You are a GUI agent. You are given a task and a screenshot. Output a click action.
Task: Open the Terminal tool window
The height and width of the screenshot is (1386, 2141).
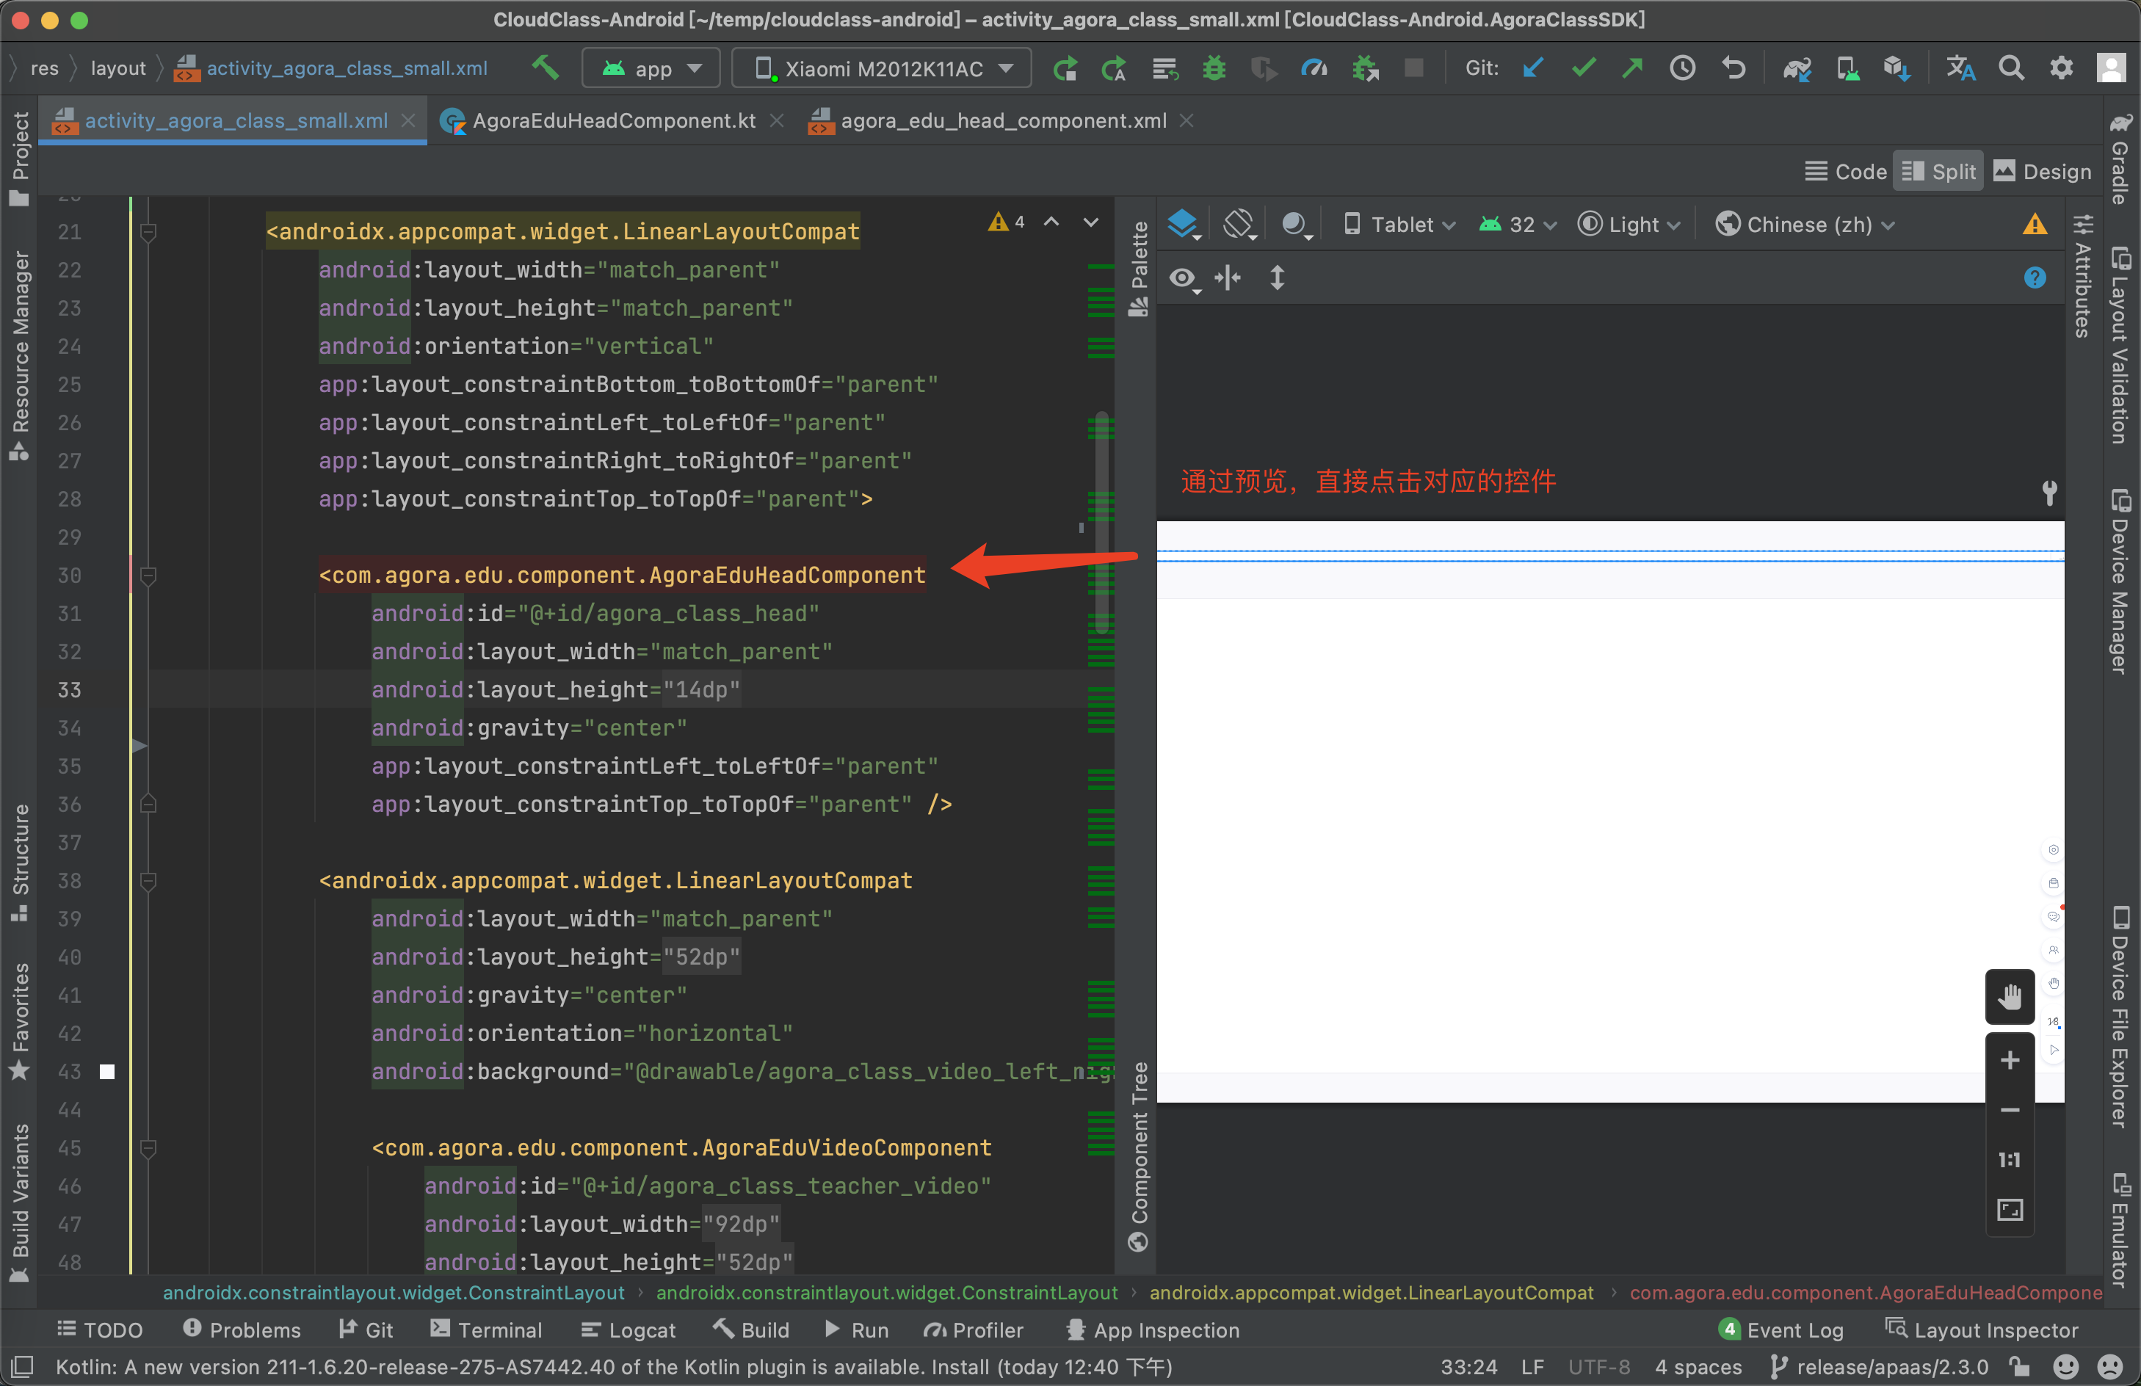(487, 1329)
